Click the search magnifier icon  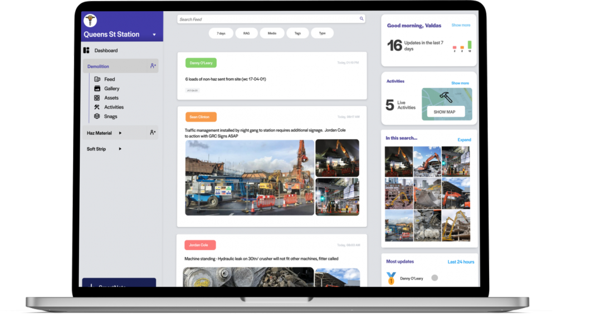(x=362, y=19)
